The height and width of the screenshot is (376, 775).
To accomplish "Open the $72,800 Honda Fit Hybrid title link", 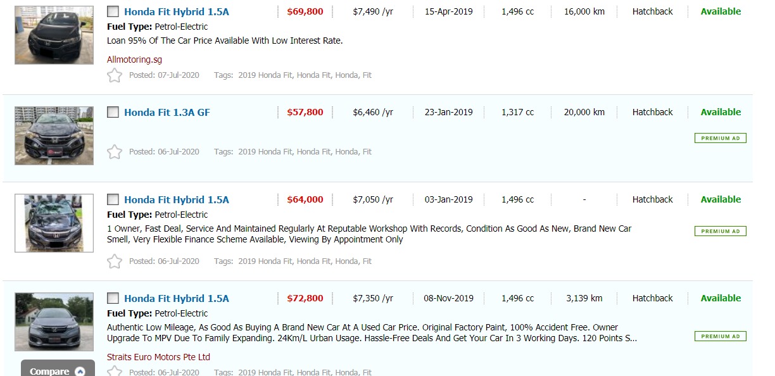I will tap(177, 298).
